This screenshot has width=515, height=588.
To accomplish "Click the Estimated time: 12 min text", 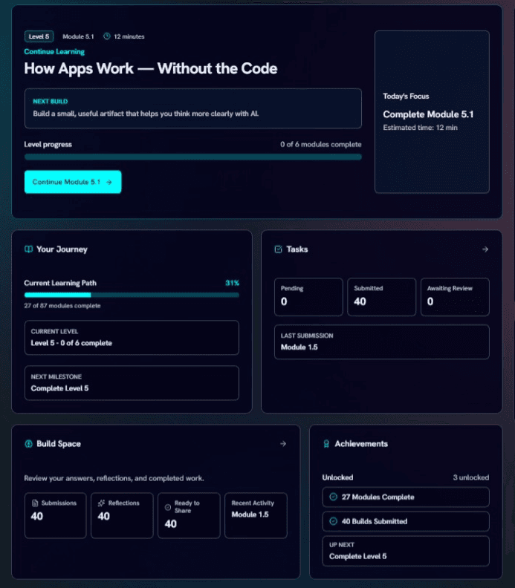I will (x=420, y=128).
